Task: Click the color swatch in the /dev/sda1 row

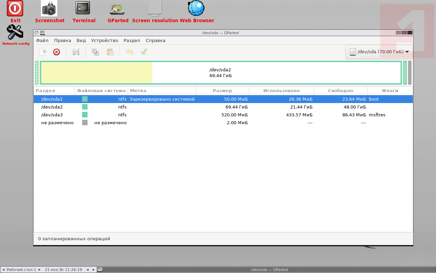Action: point(85,99)
